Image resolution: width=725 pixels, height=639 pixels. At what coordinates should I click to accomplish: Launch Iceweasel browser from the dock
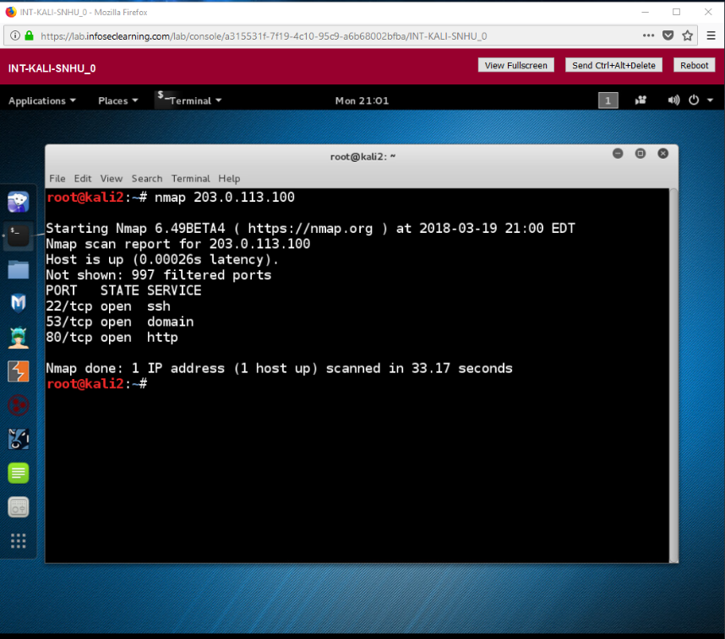(x=19, y=202)
